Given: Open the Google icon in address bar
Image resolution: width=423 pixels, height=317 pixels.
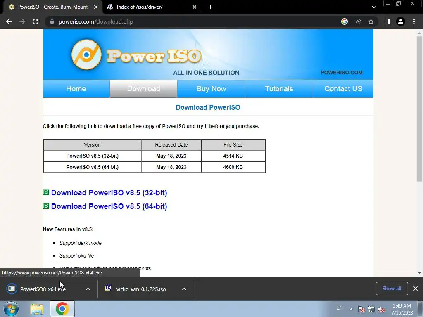Looking at the screenshot, I should [x=345, y=21].
